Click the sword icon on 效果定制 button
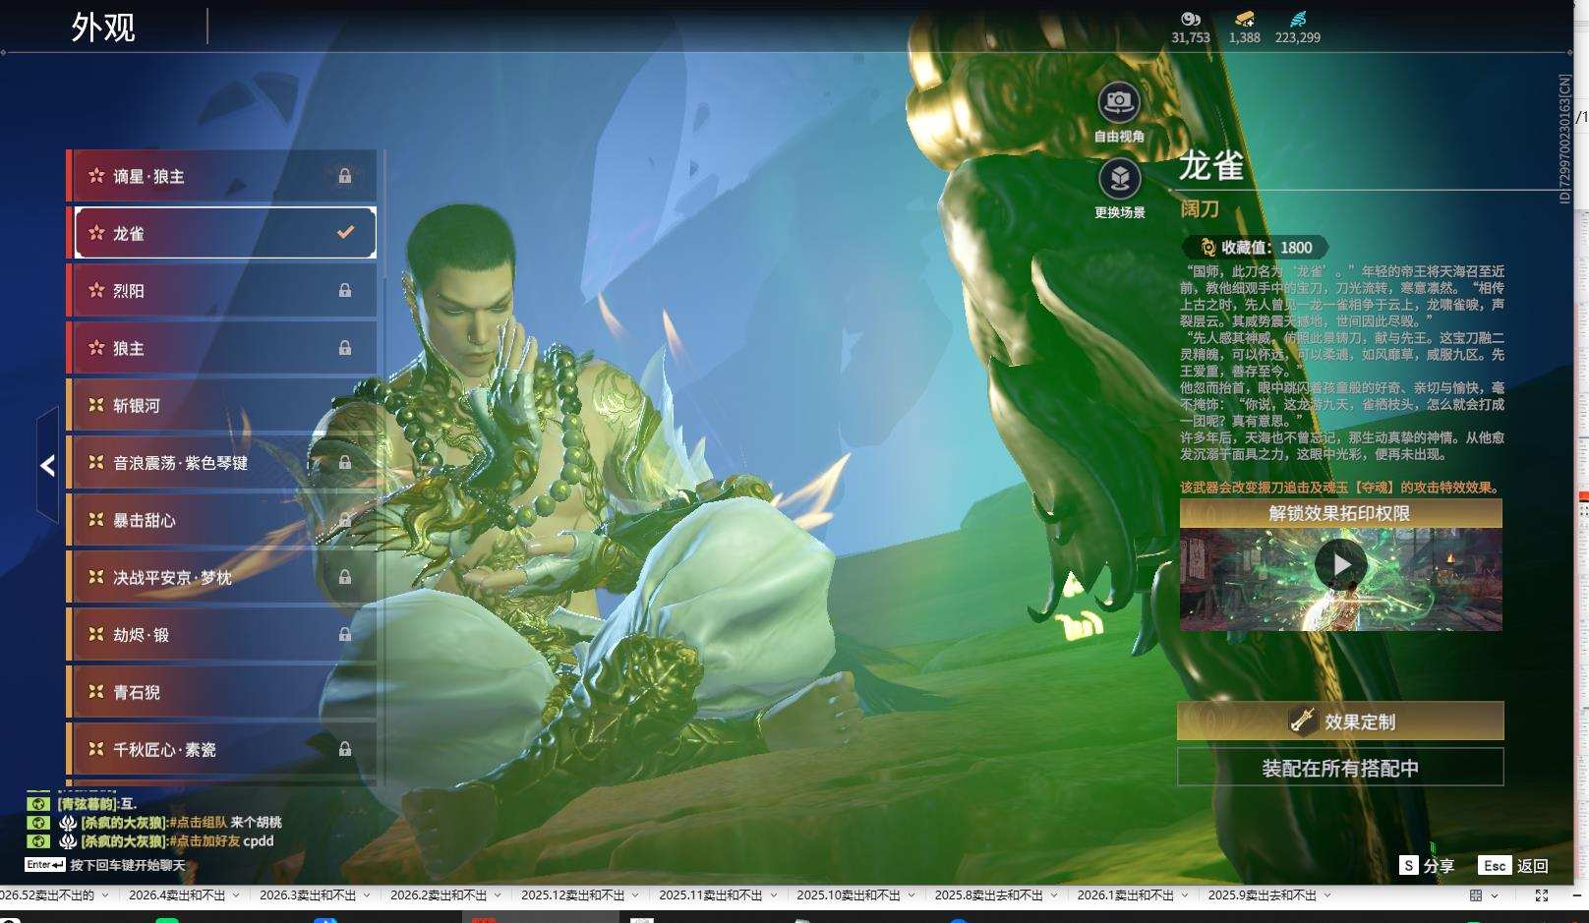1589x923 pixels. click(1303, 721)
